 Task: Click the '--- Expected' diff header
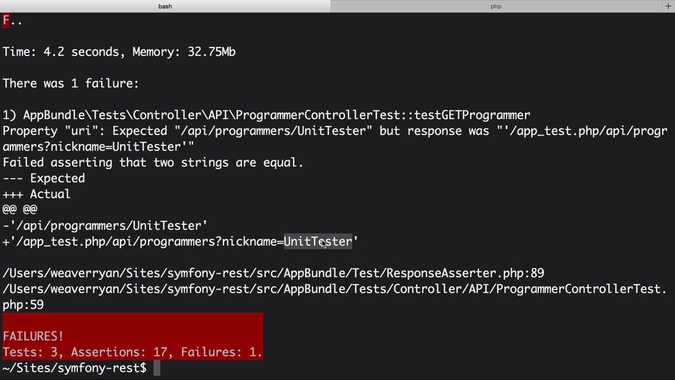44,178
